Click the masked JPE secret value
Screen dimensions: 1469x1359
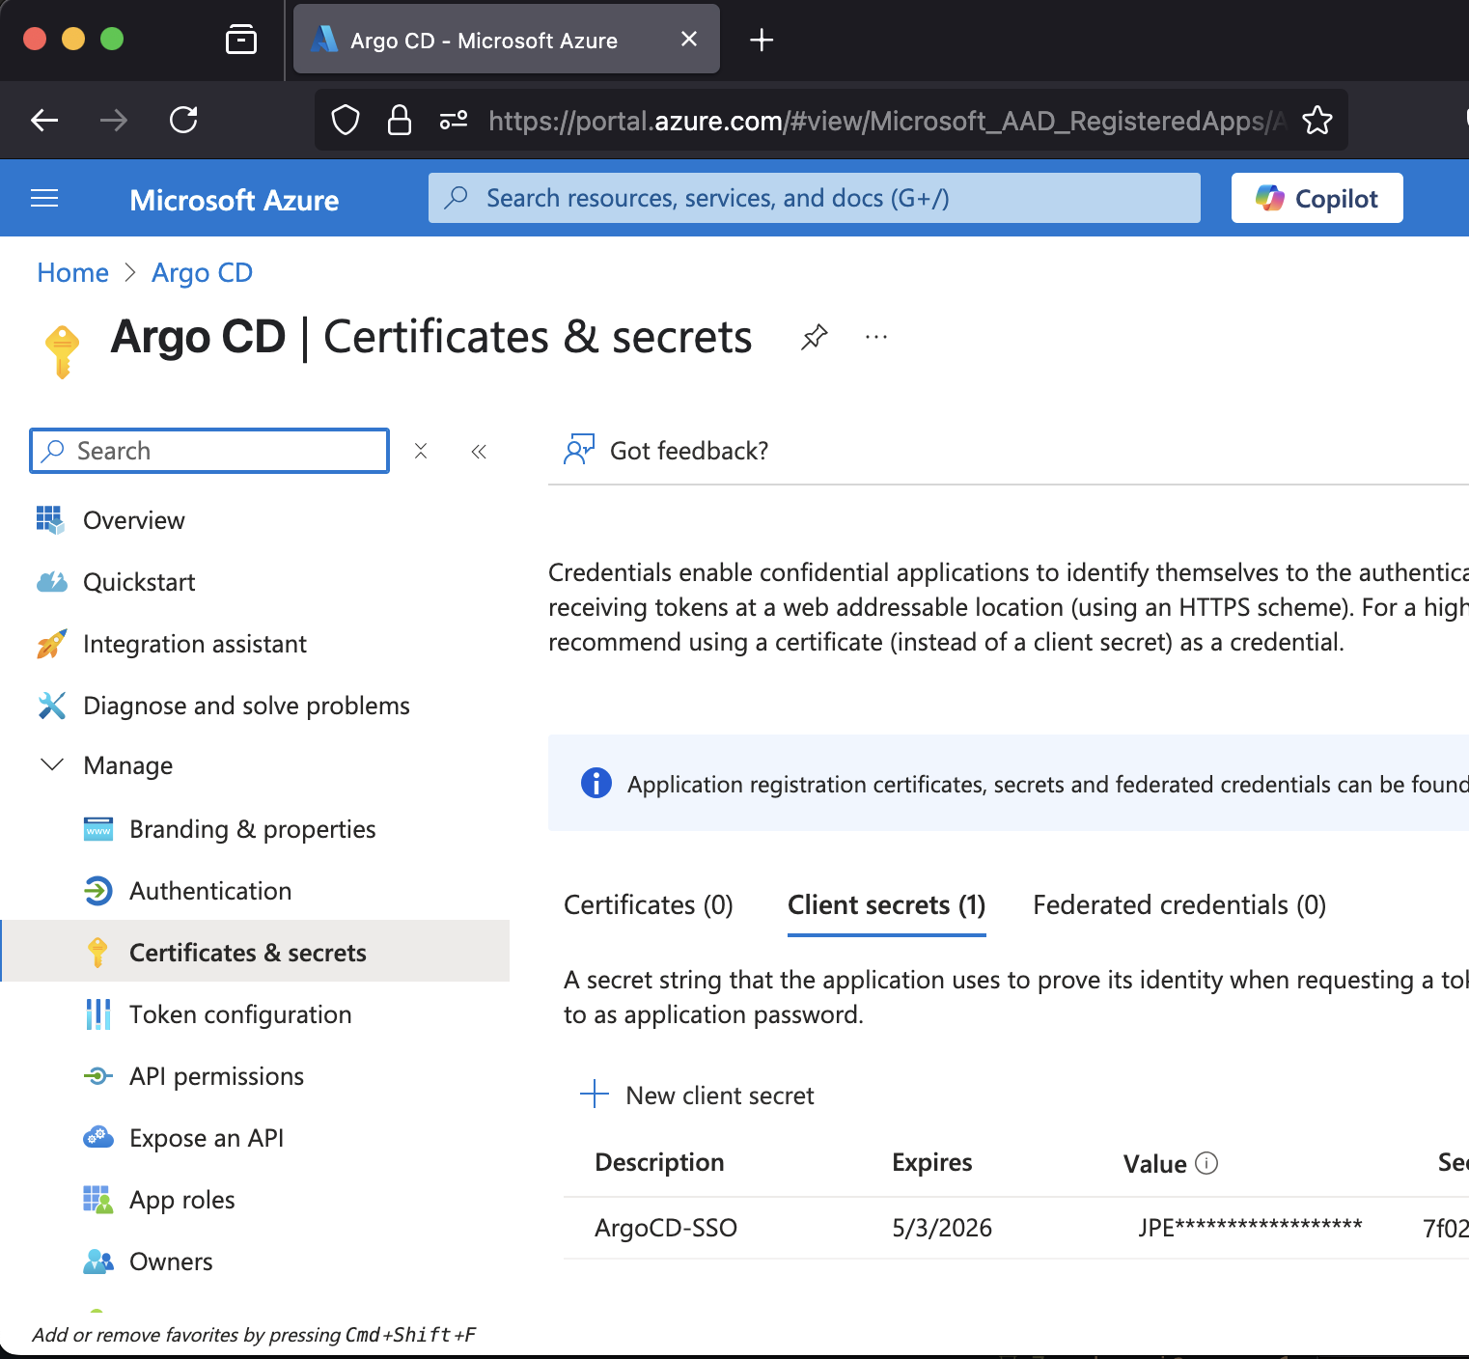(x=1250, y=1228)
